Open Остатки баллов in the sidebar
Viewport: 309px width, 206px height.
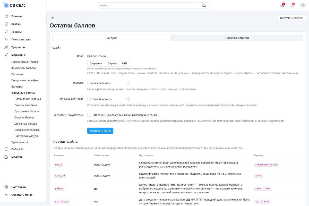[x=24, y=117]
